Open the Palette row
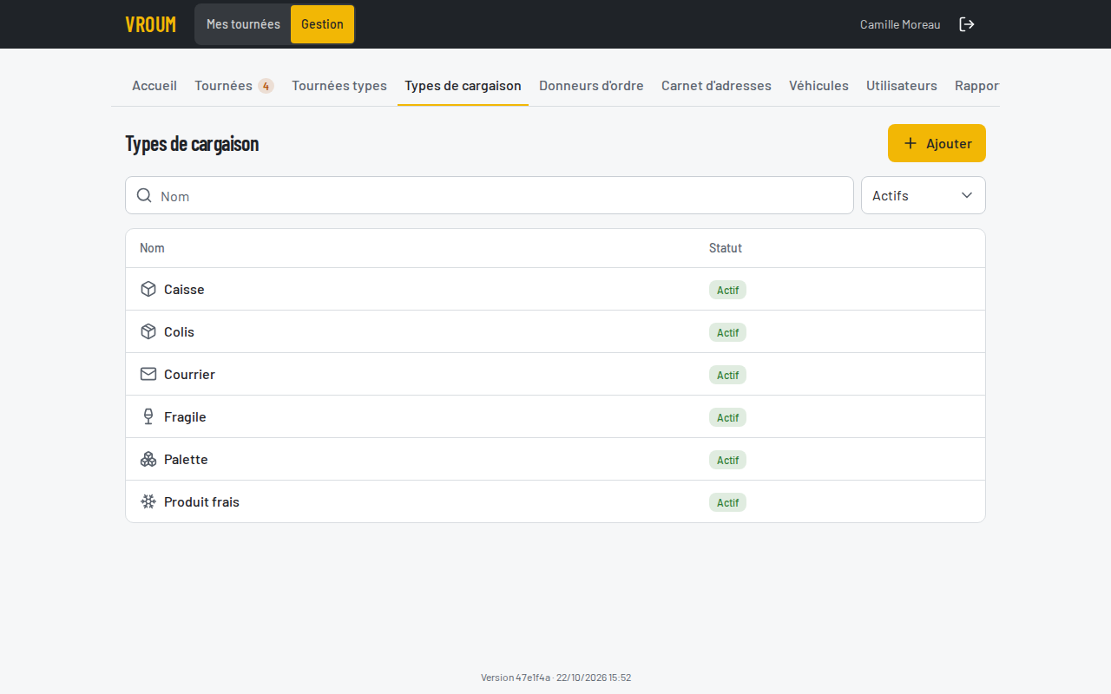 coord(555,459)
